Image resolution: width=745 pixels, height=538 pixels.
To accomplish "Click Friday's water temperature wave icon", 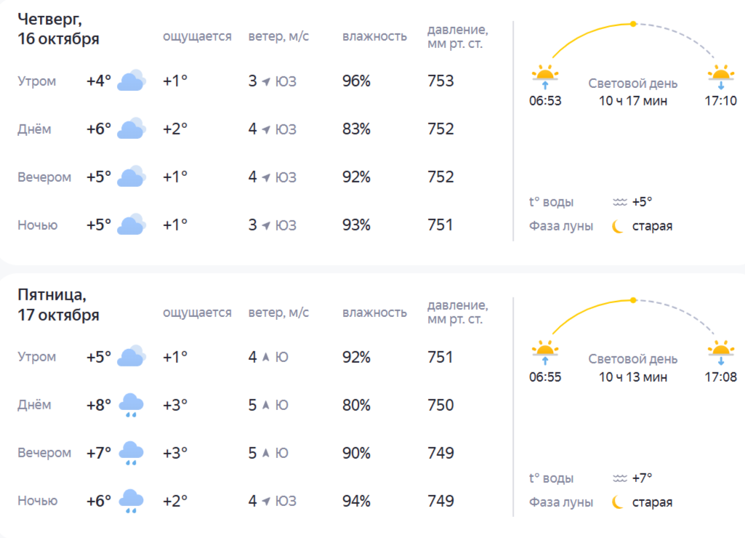I will coord(620,478).
